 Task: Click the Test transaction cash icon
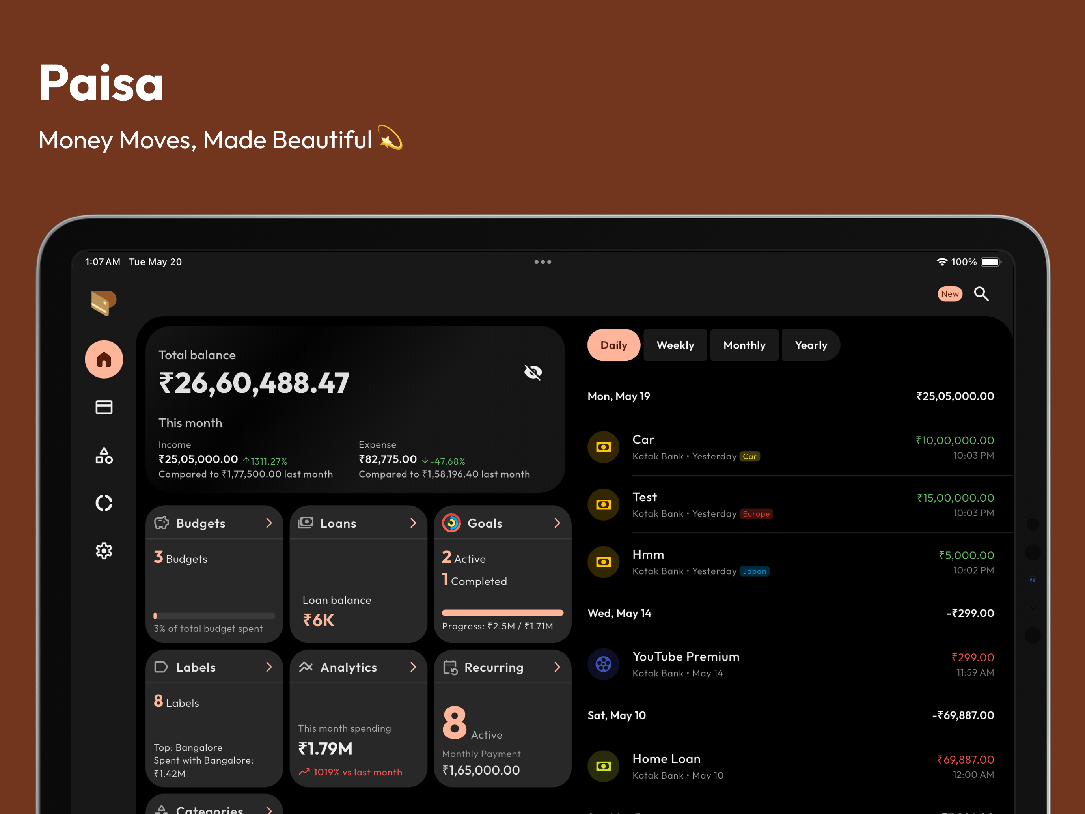[603, 504]
